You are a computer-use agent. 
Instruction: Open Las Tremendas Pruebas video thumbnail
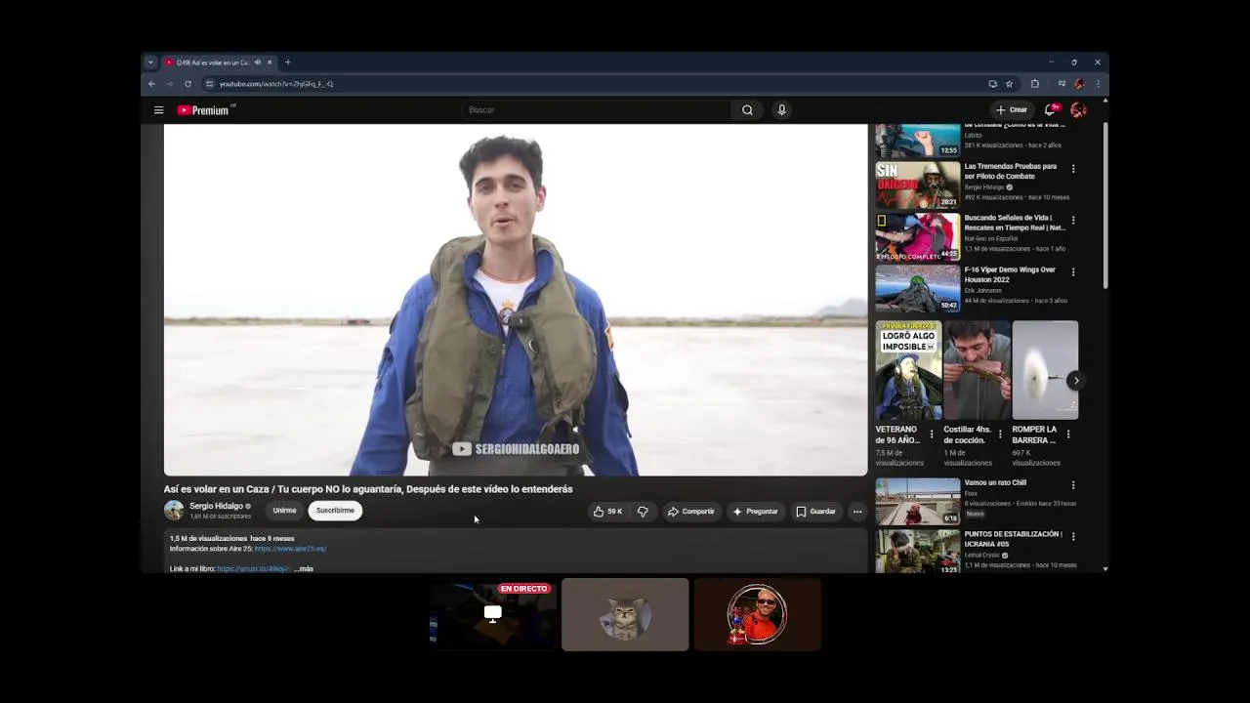[x=918, y=185]
